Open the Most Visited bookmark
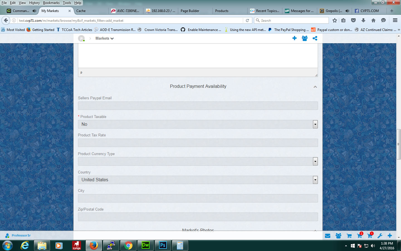The height and width of the screenshot is (251, 401). (x=13, y=30)
